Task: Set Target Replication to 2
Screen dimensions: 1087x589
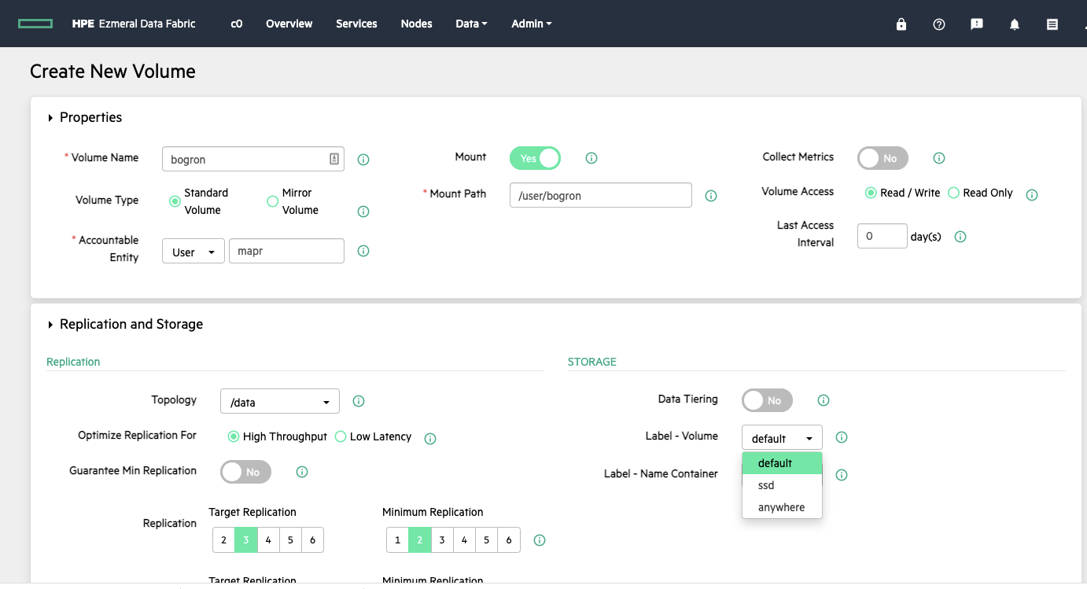Action: click(223, 540)
